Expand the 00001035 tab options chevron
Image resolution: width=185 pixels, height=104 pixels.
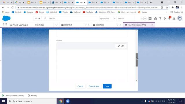[x=86, y=25]
